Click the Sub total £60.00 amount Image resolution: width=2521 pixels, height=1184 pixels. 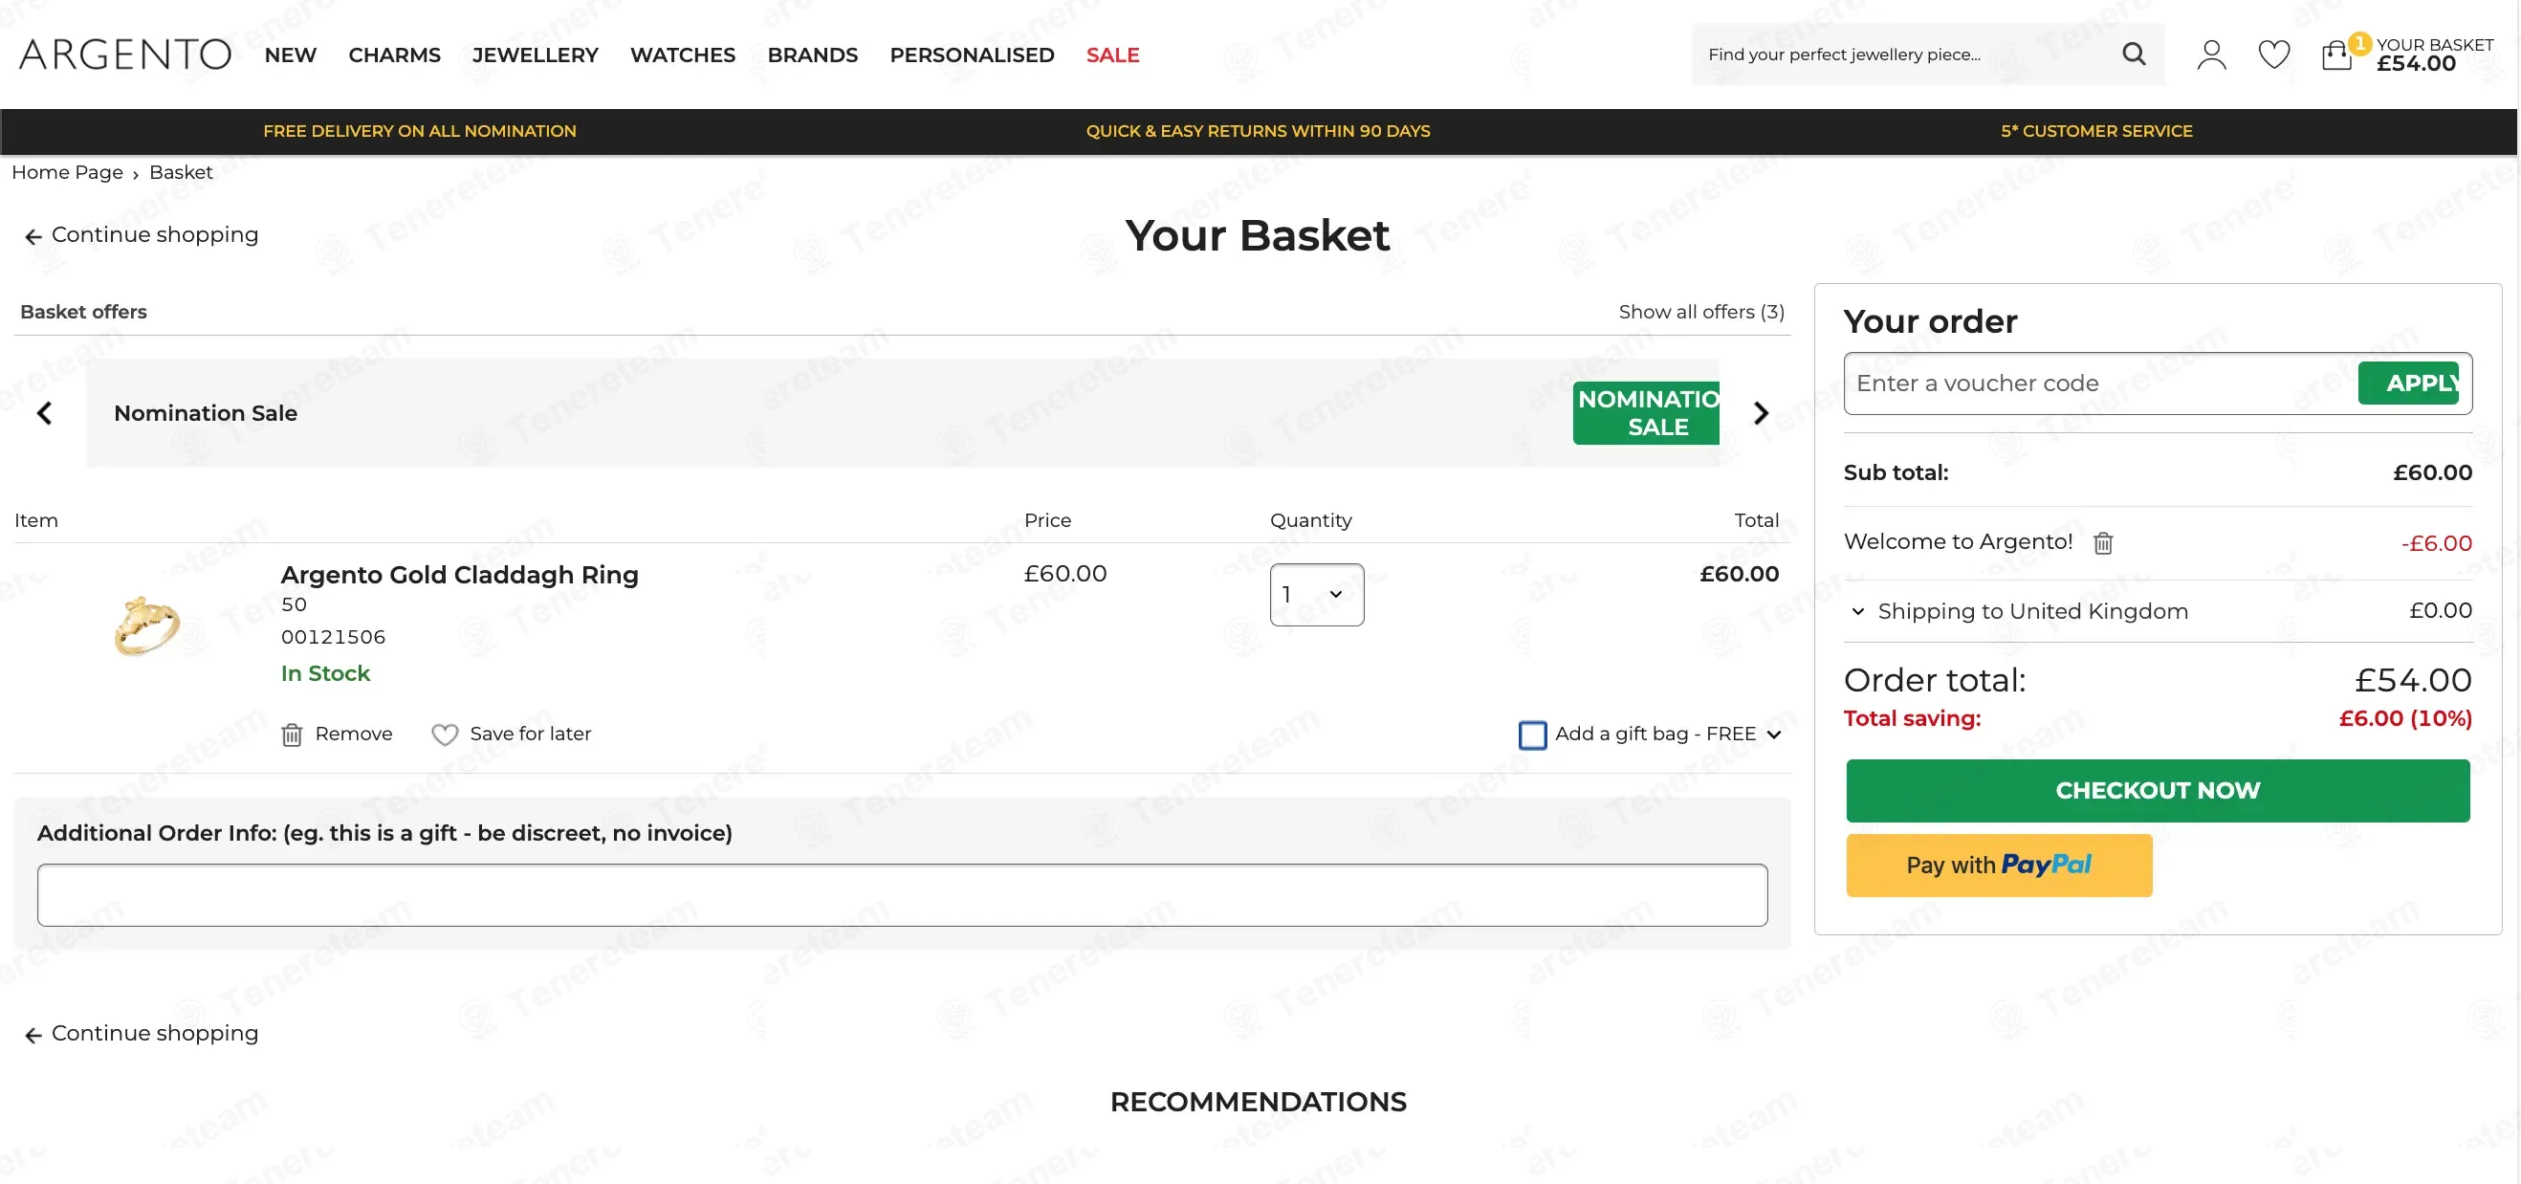[2433, 472]
